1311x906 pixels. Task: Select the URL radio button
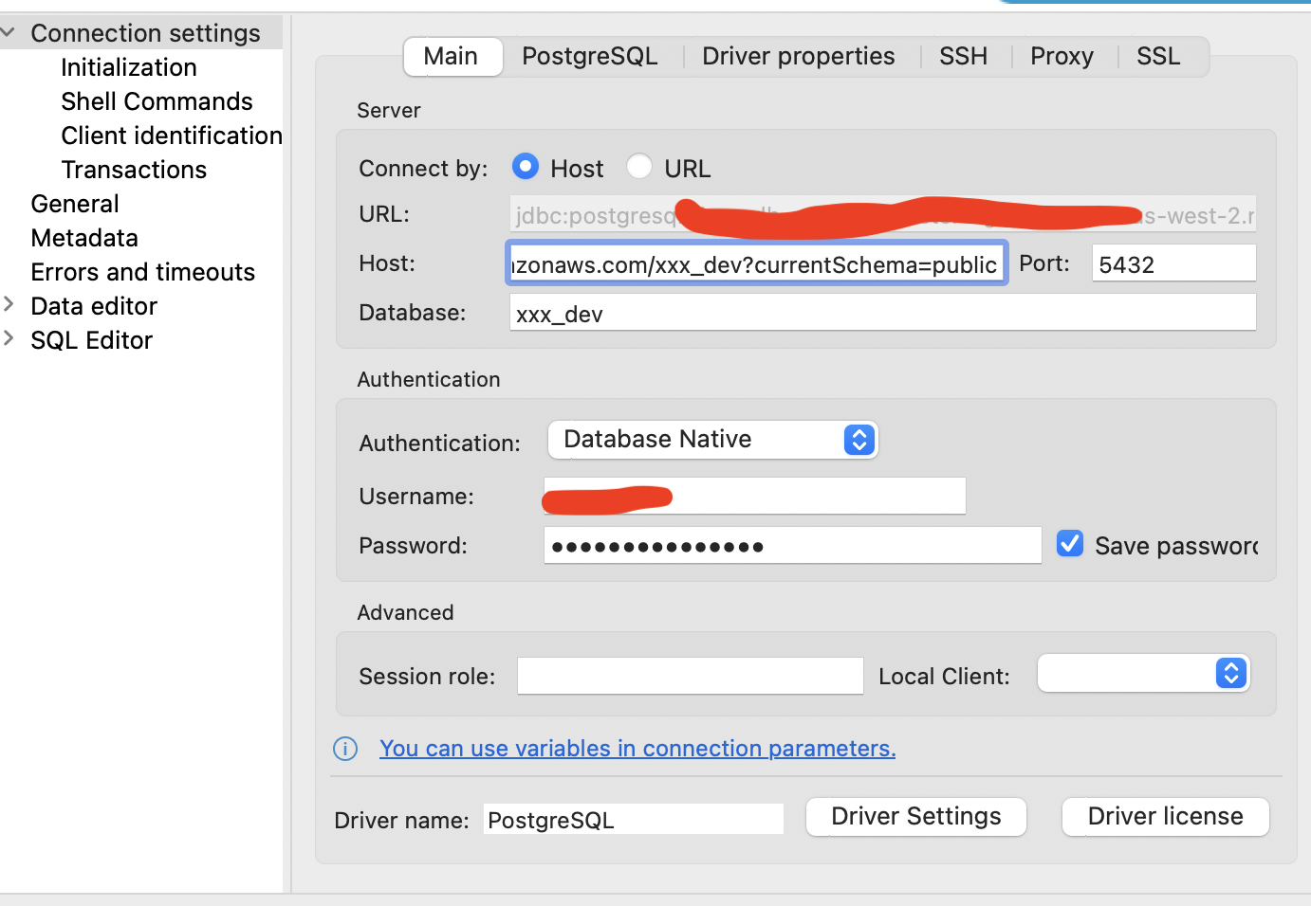coord(639,166)
